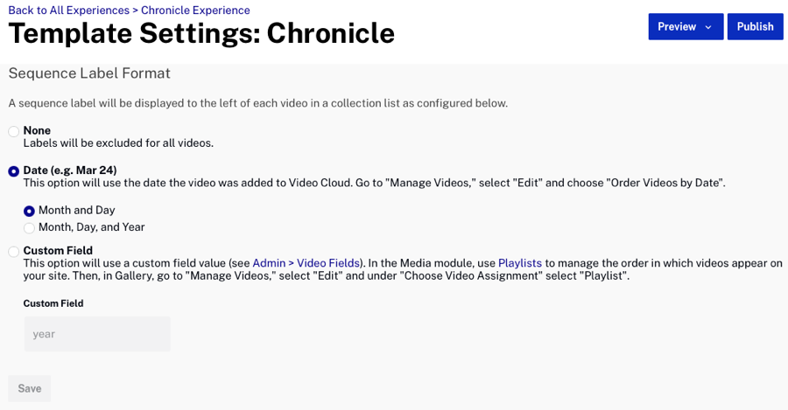Focus the Custom Field text input
Viewport: 788px width, 410px height.
coord(97,334)
